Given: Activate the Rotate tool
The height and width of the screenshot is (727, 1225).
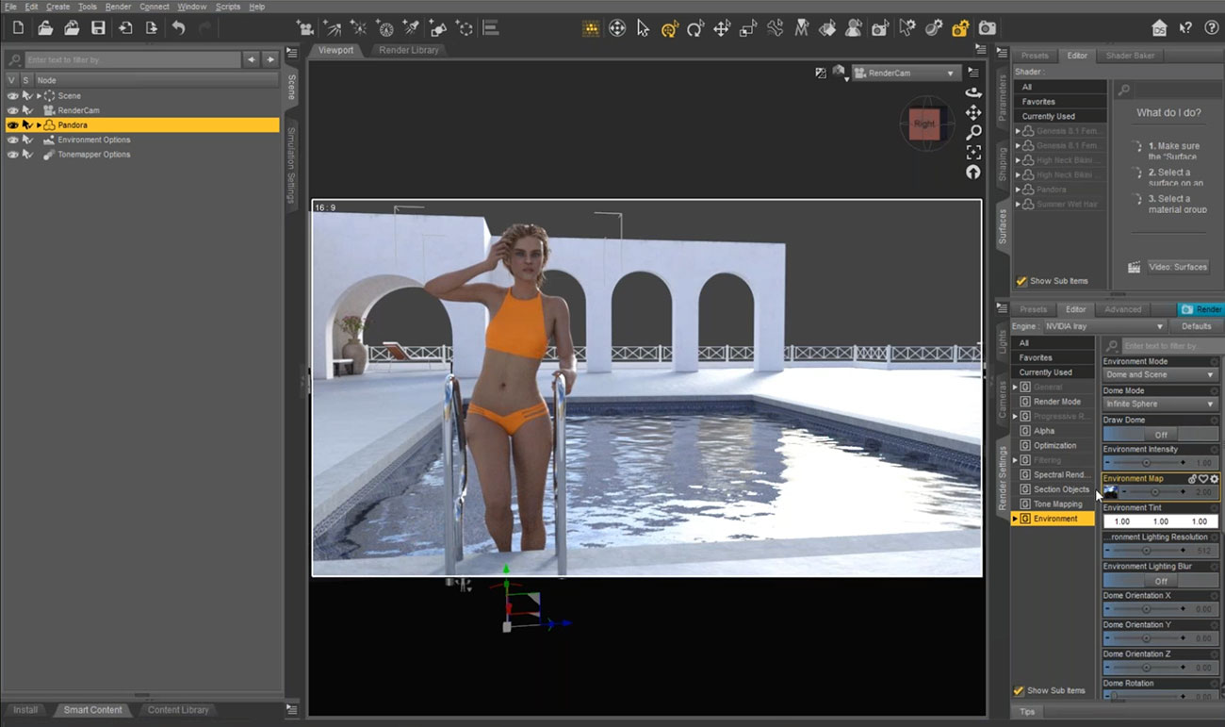Looking at the screenshot, I should pyautogui.click(x=695, y=28).
